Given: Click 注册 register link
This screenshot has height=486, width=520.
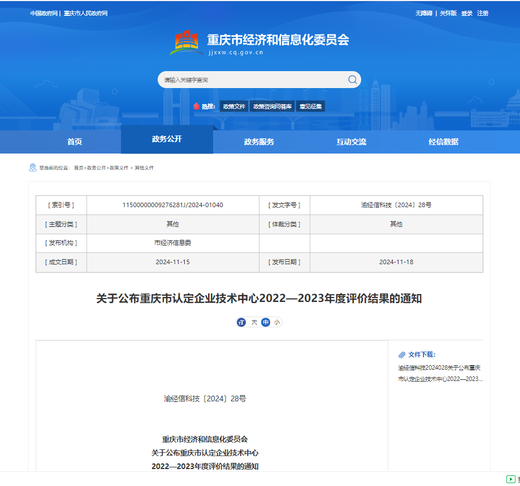Looking at the screenshot, I should click(483, 13).
